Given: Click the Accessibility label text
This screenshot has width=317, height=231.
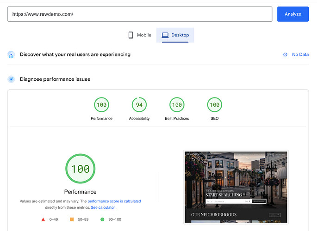Looking at the screenshot, I should 139,118.
